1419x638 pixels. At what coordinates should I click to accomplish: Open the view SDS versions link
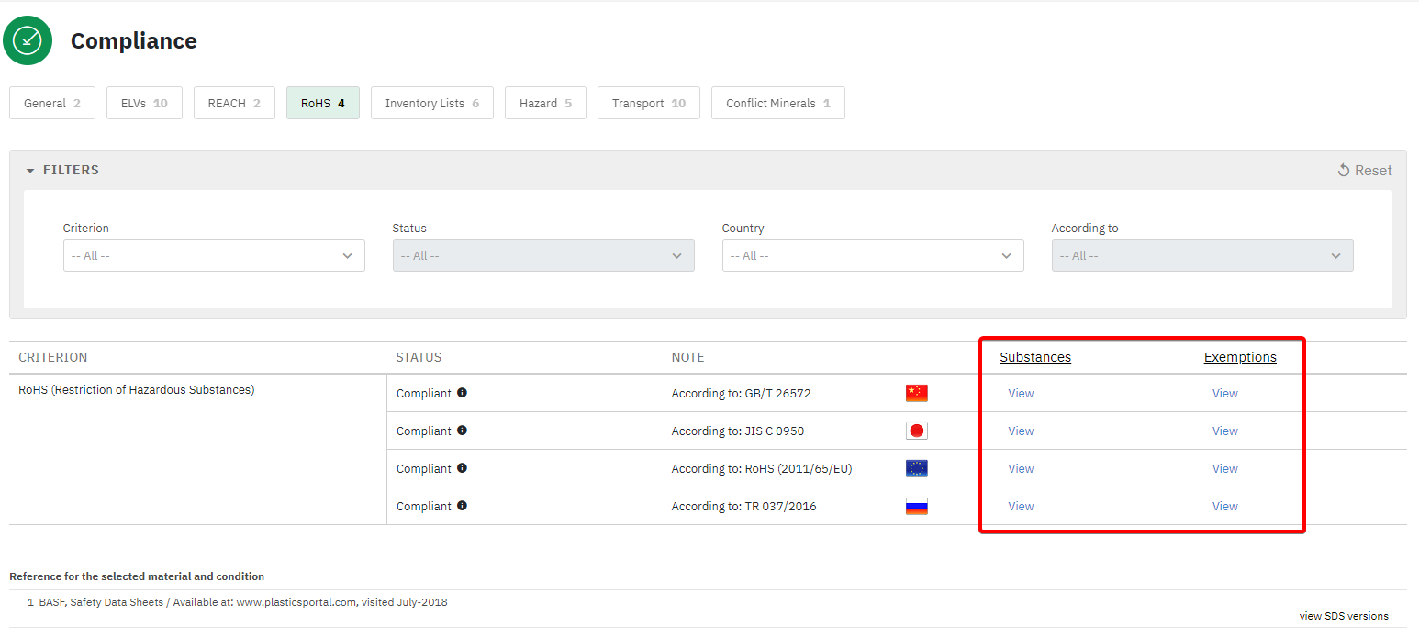[x=1343, y=616]
